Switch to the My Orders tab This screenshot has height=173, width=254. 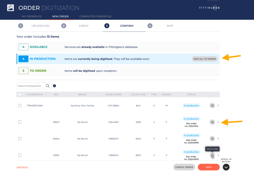point(31,17)
